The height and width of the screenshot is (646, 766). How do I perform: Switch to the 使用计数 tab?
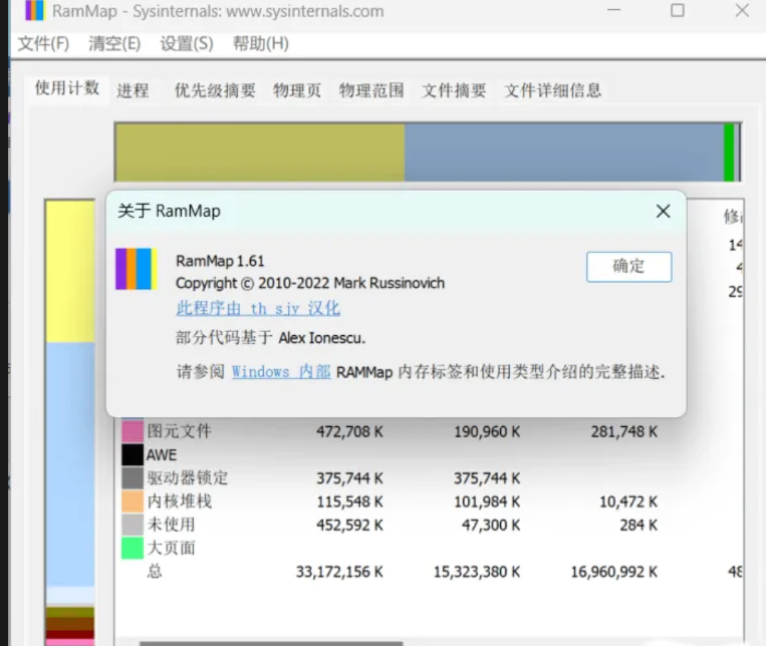[x=67, y=89]
